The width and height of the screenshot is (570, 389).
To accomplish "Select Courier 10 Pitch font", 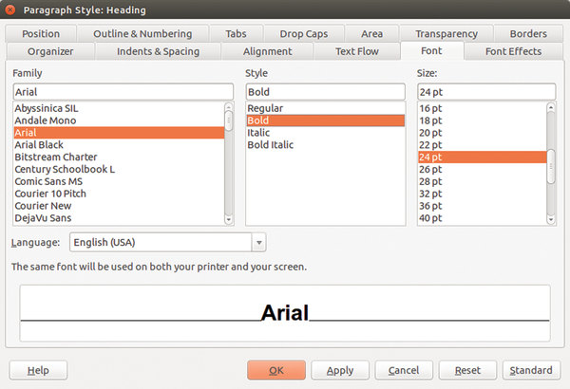I will point(119,194).
